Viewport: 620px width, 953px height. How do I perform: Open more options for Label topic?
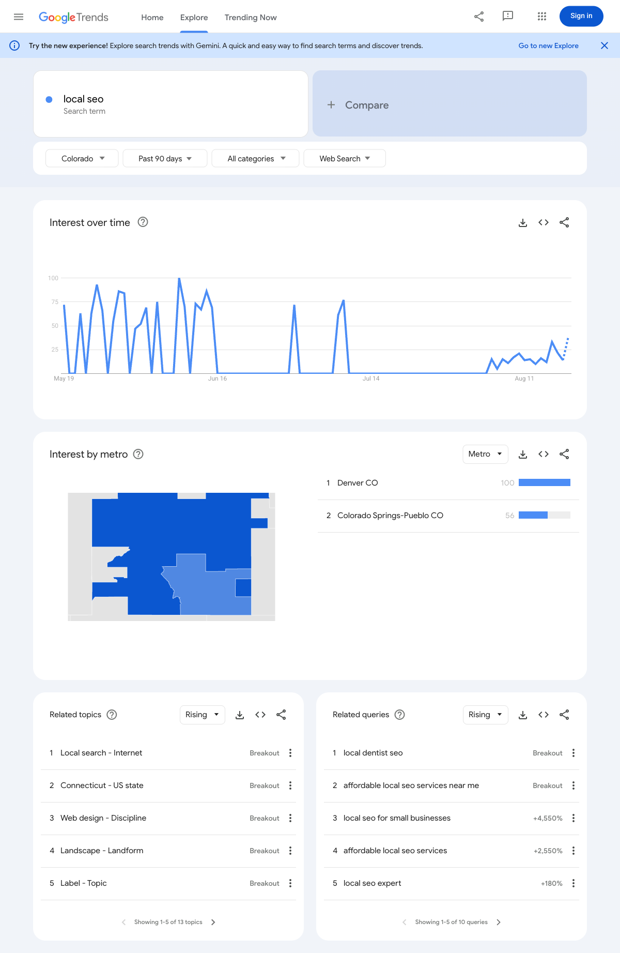(290, 883)
